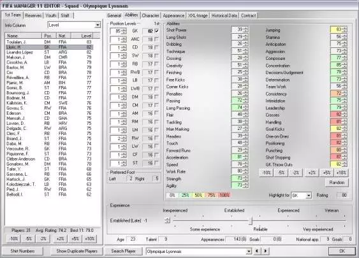Select Belfodil, I. in squad list
359x258 pixels.
(x=49, y=194)
